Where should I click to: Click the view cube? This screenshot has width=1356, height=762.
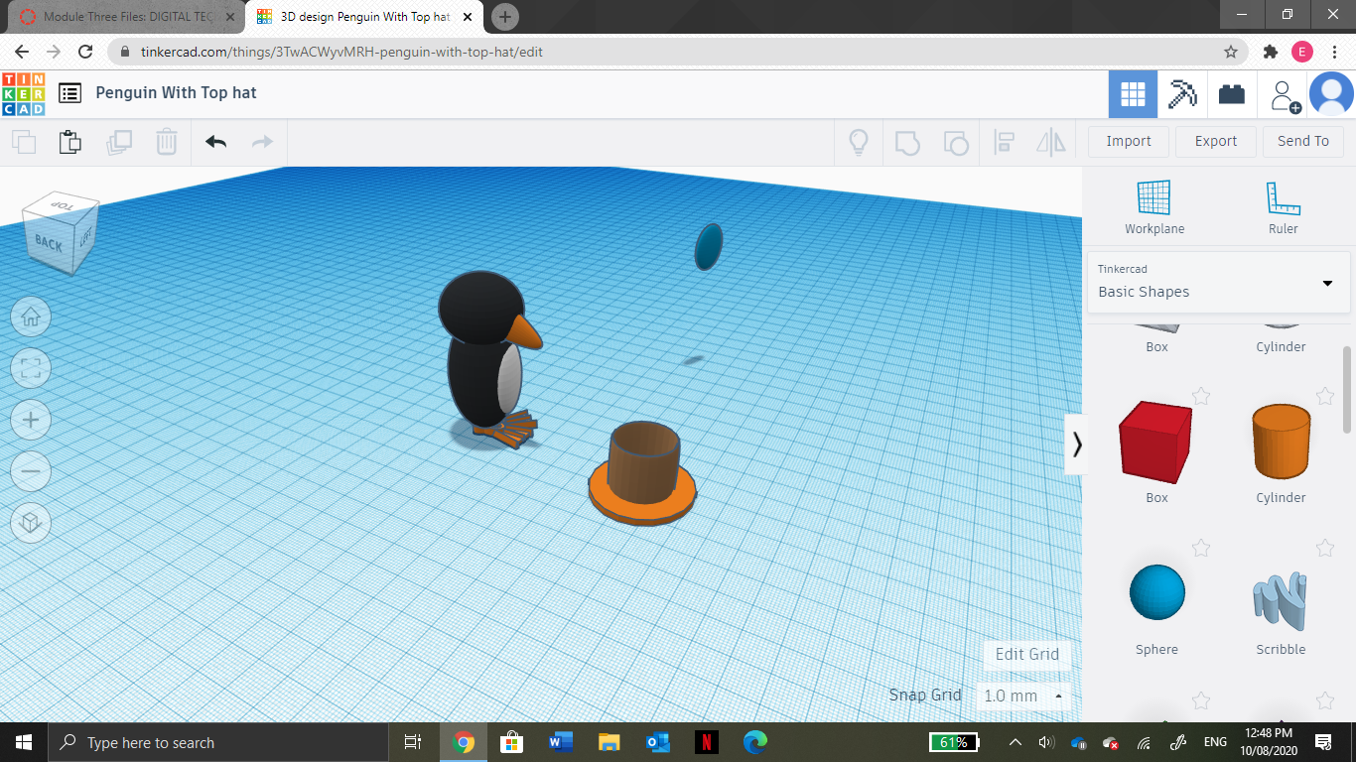pos(62,233)
